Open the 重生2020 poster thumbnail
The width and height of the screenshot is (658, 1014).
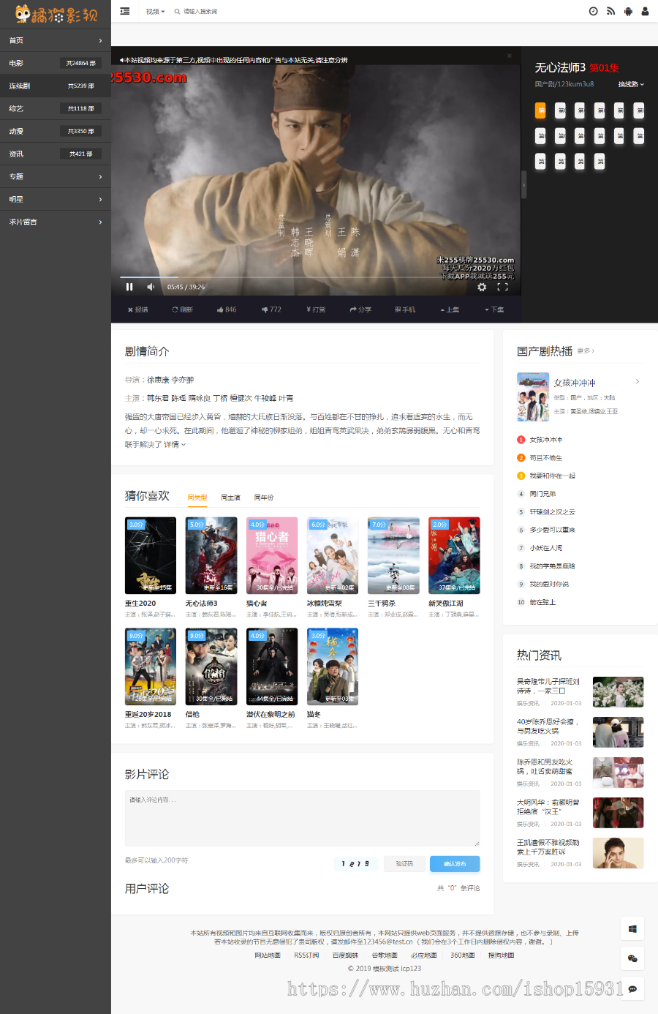pyautogui.click(x=151, y=555)
